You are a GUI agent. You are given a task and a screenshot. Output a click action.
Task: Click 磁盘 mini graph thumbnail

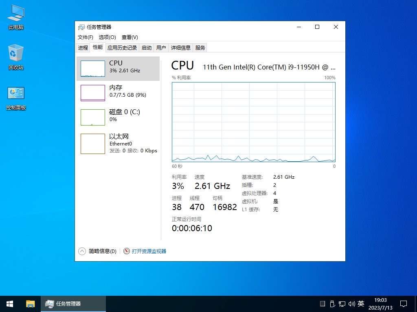coord(93,117)
